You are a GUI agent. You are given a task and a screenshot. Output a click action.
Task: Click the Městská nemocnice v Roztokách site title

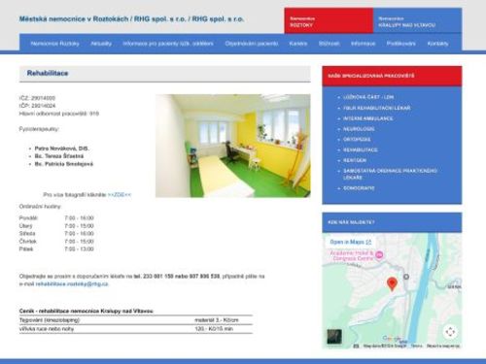pos(131,19)
